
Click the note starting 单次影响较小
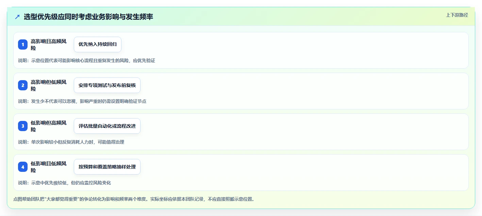coord(71,142)
